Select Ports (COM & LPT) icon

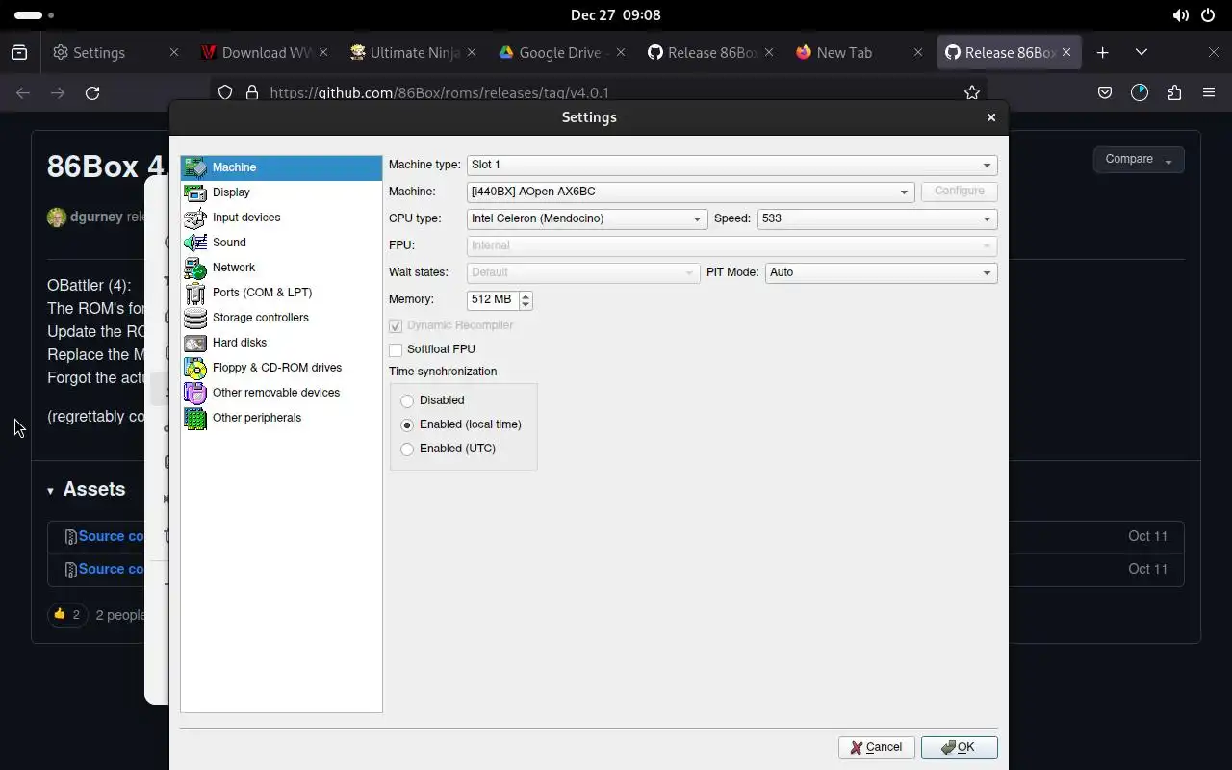pyautogui.click(x=195, y=293)
